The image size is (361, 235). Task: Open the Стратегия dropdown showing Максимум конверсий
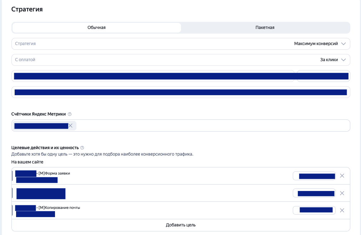point(181,44)
